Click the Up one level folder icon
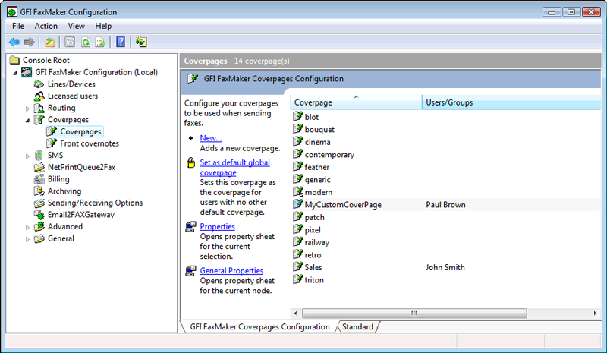The image size is (607, 353). pos(49,42)
